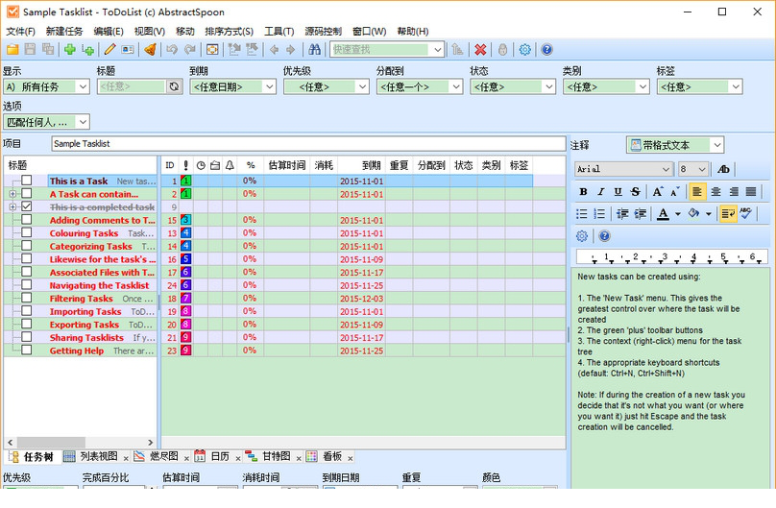Tick checkbox for 'Filtering Tasks'

(27, 298)
